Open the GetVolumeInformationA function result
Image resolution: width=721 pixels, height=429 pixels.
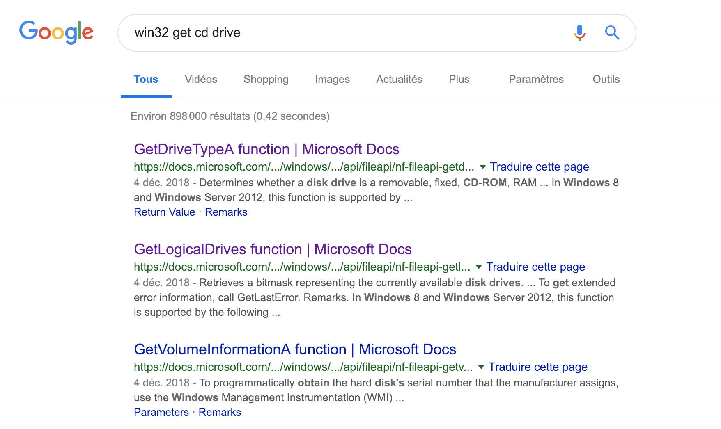[295, 349]
